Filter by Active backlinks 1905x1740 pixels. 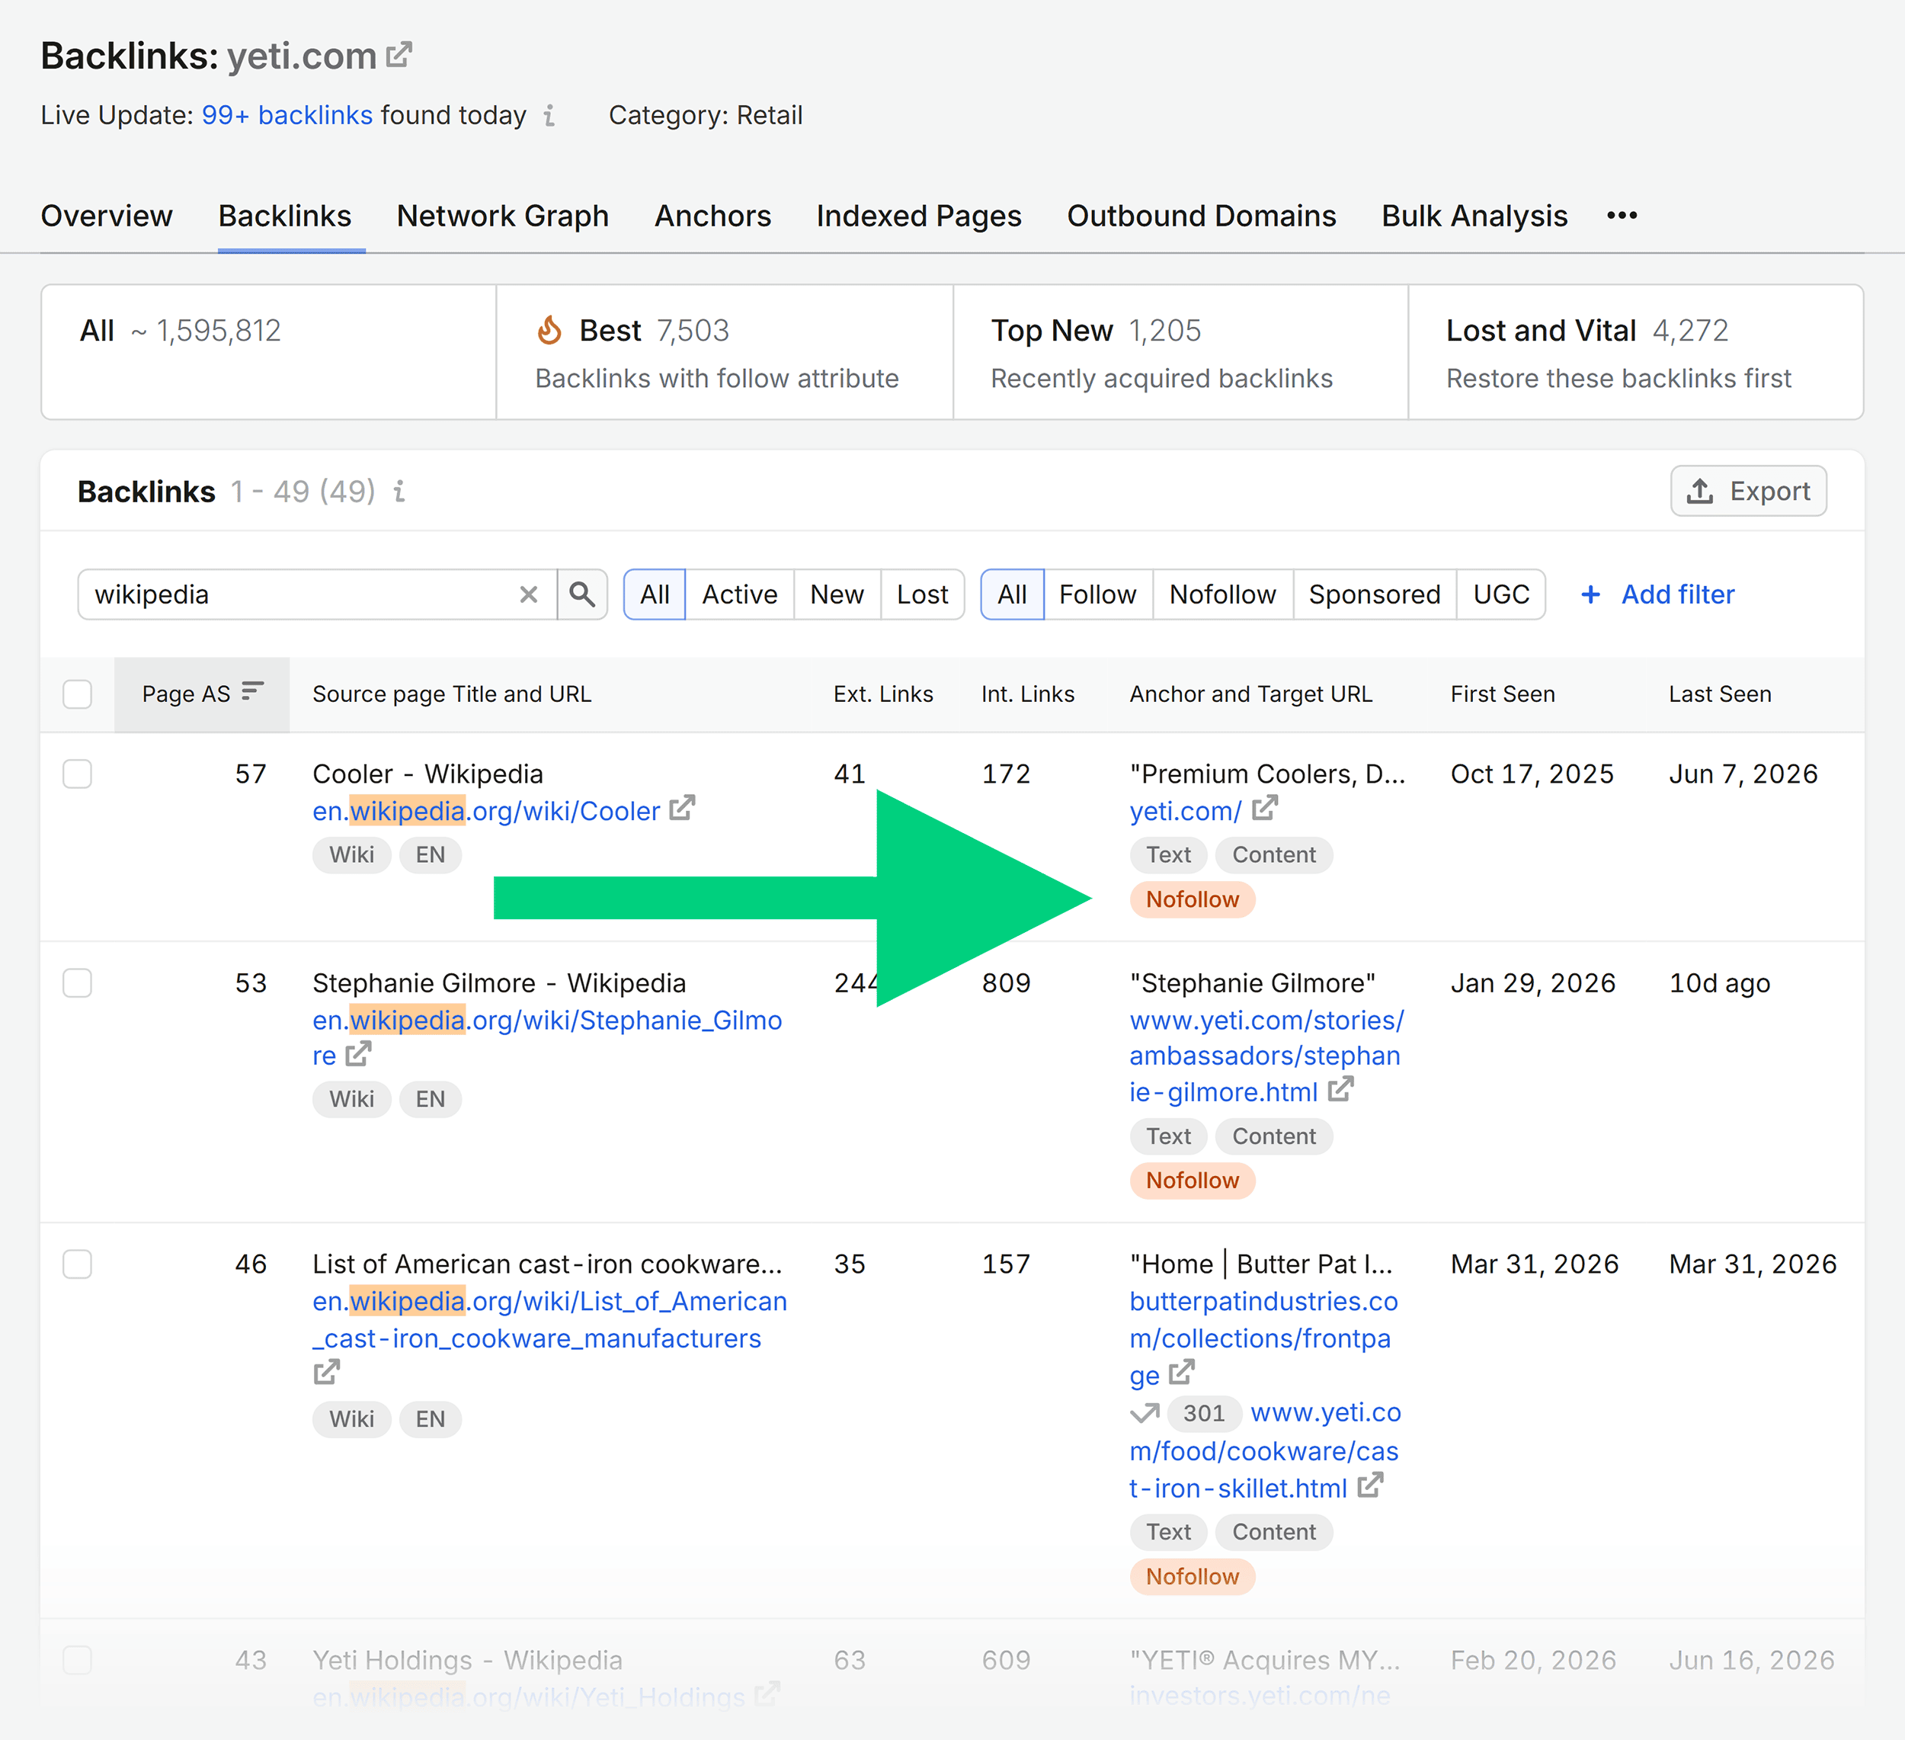[x=740, y=594]
